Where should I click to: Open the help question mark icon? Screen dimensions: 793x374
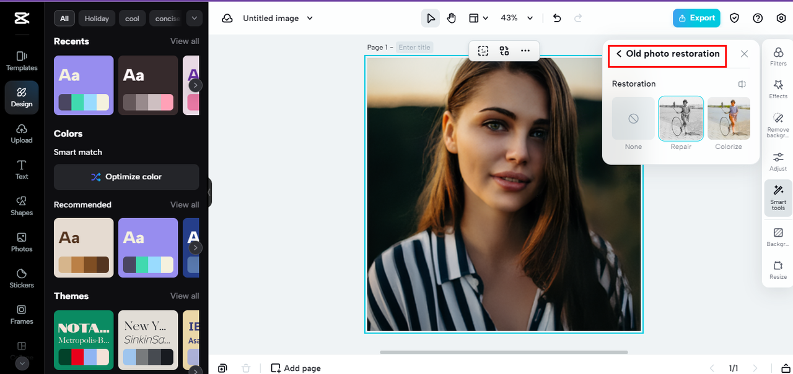click(758, 18)
